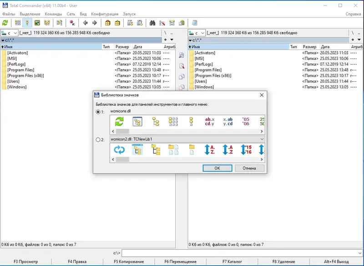
Task: Switch to brief view via toolbar icon
Action: [x=18, y=23]
